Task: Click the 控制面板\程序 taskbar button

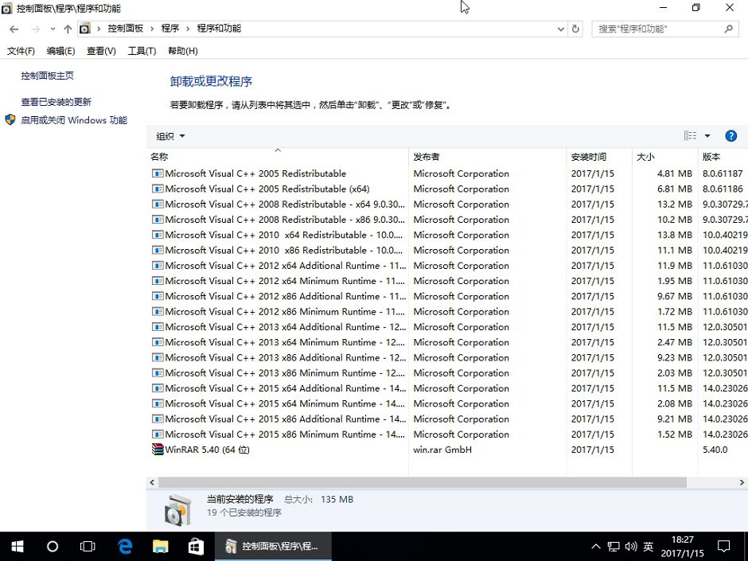Action: click(x=273, y=546)
